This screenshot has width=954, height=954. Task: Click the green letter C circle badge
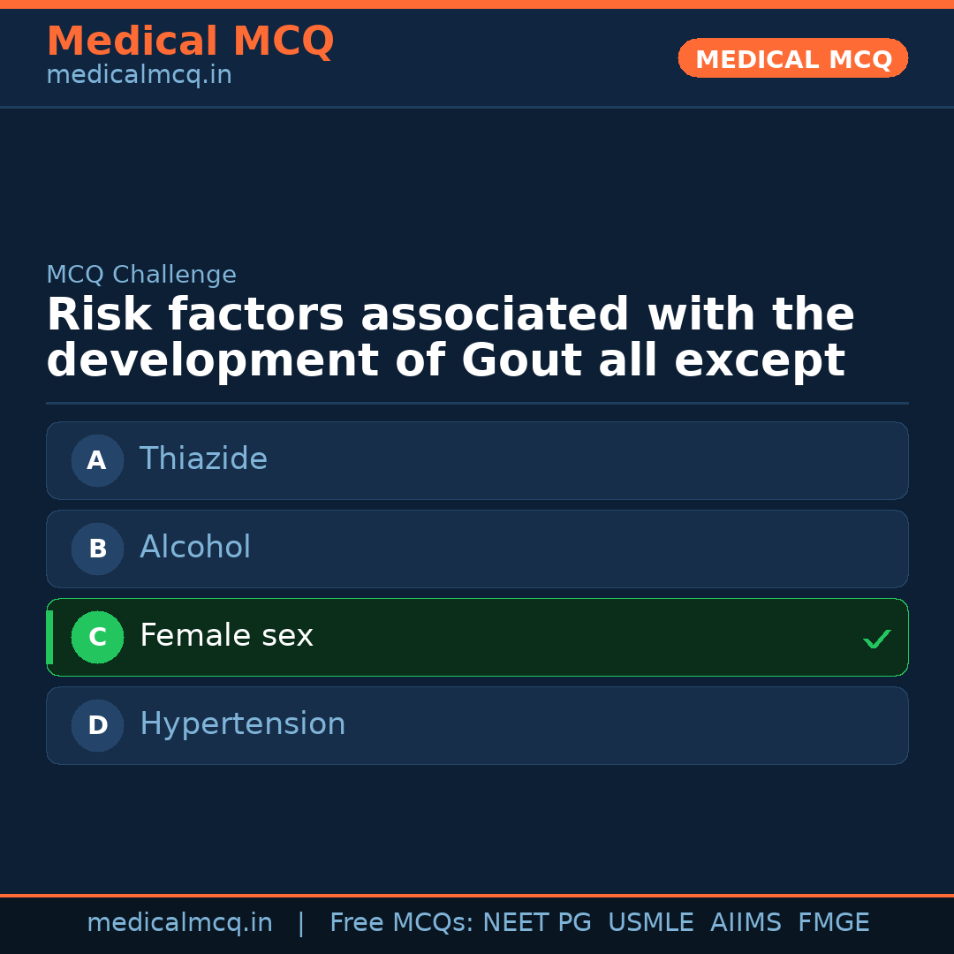[x=97, y=637]
